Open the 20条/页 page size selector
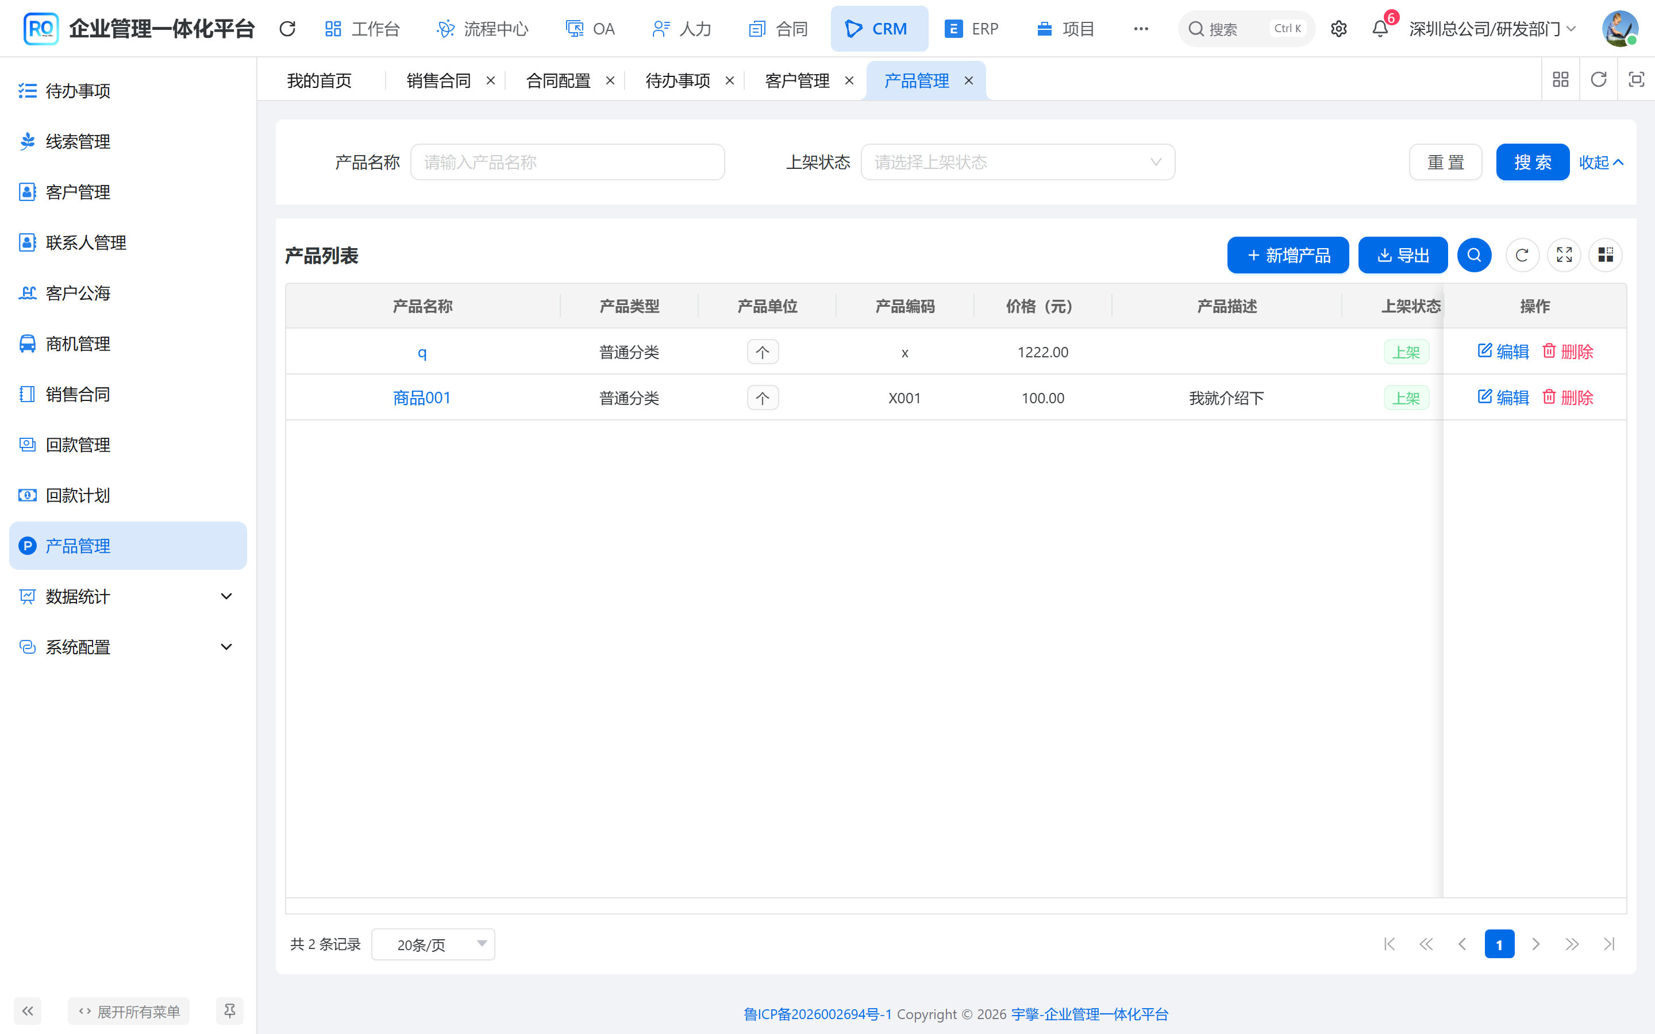This screenshot has width=1655, height=1034. point(433,944)
